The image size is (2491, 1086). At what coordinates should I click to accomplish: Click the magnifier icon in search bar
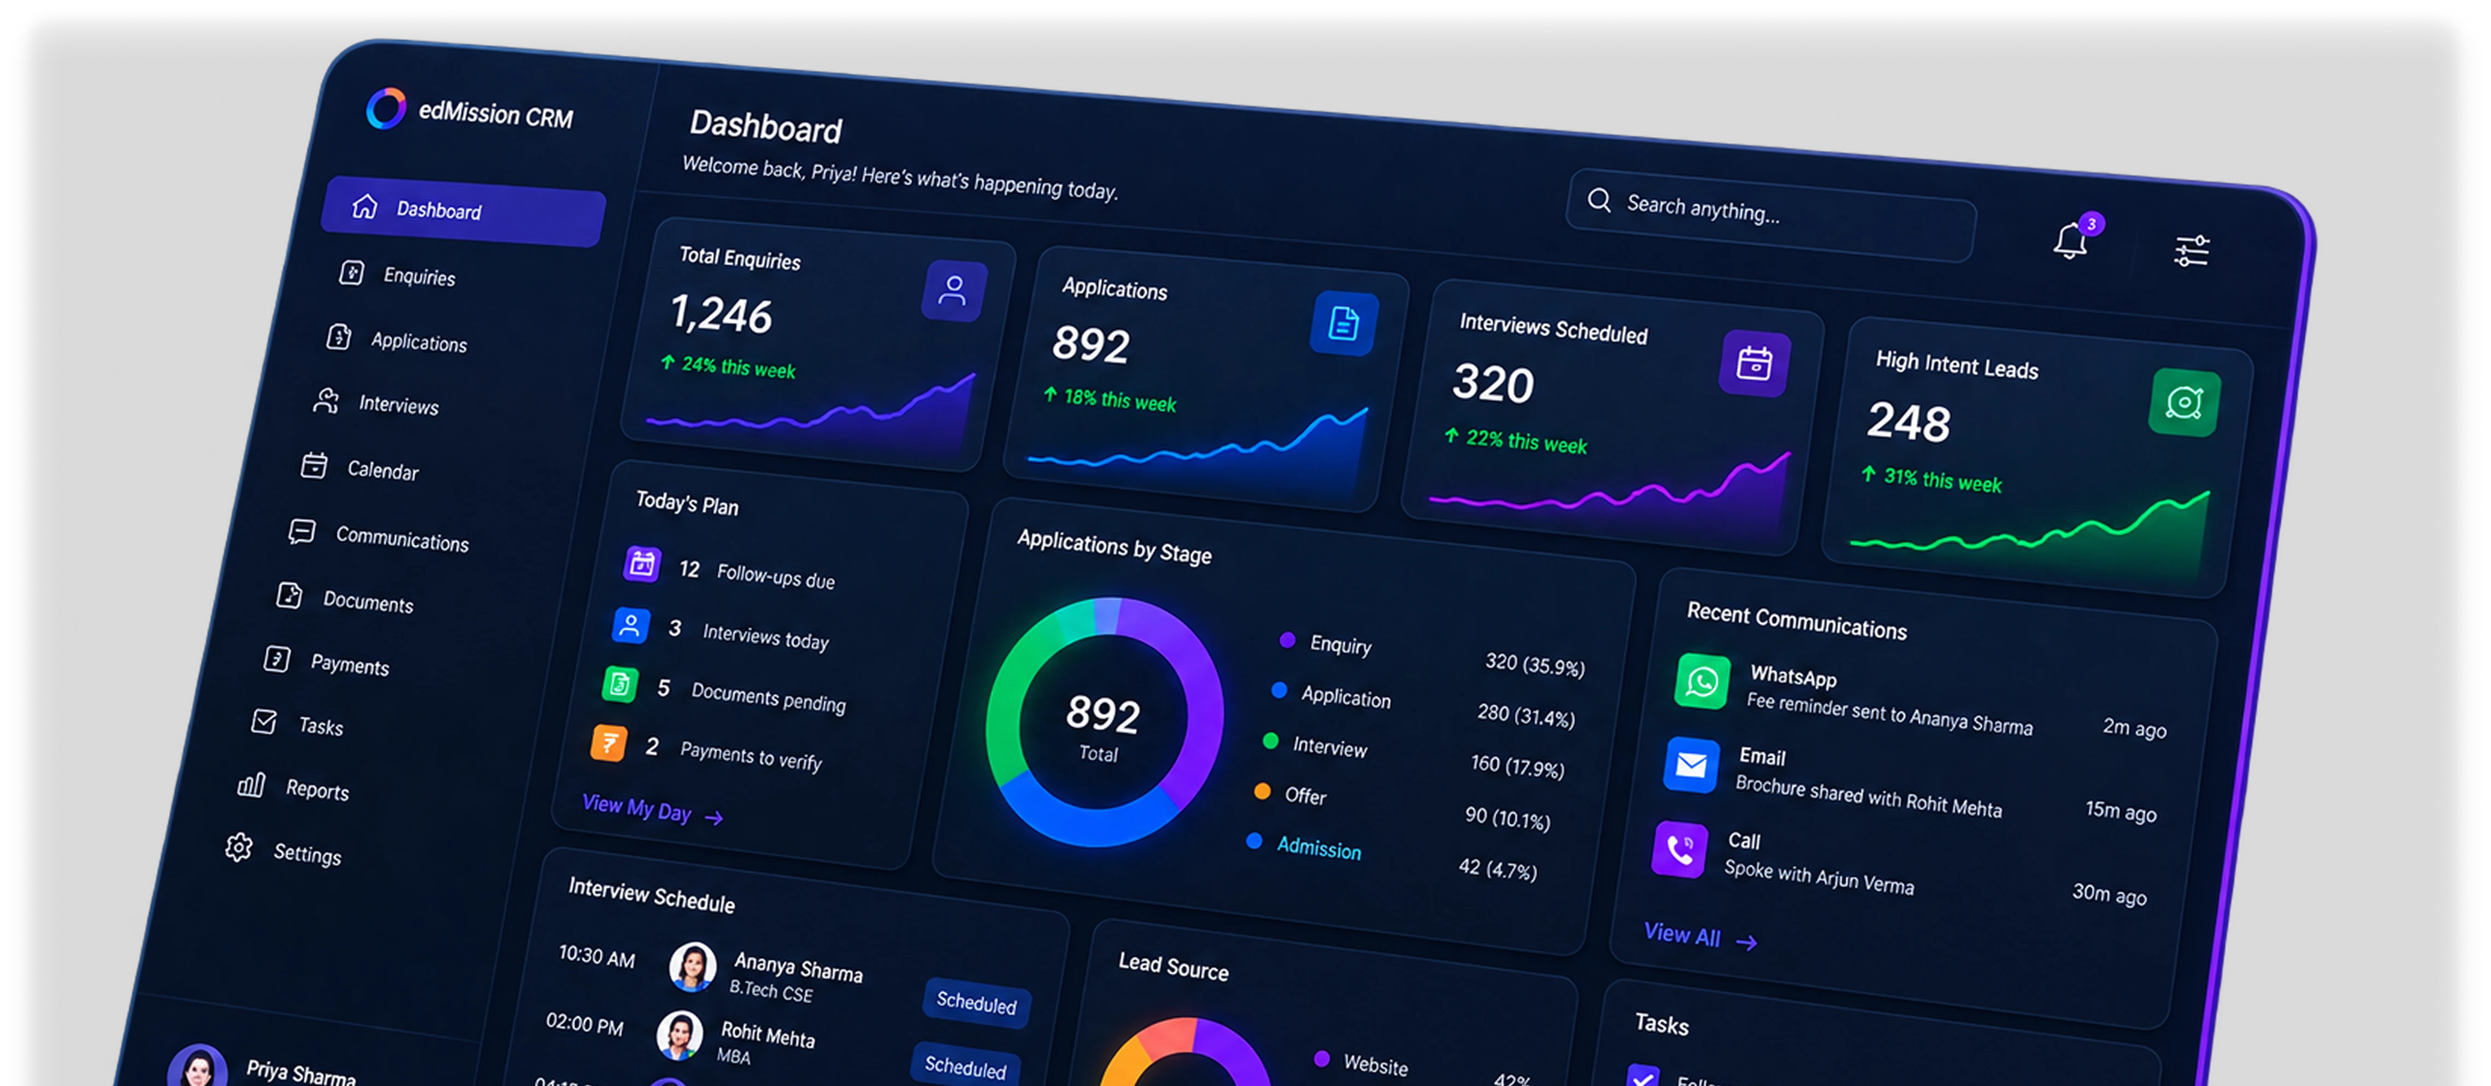point(1599,199)
